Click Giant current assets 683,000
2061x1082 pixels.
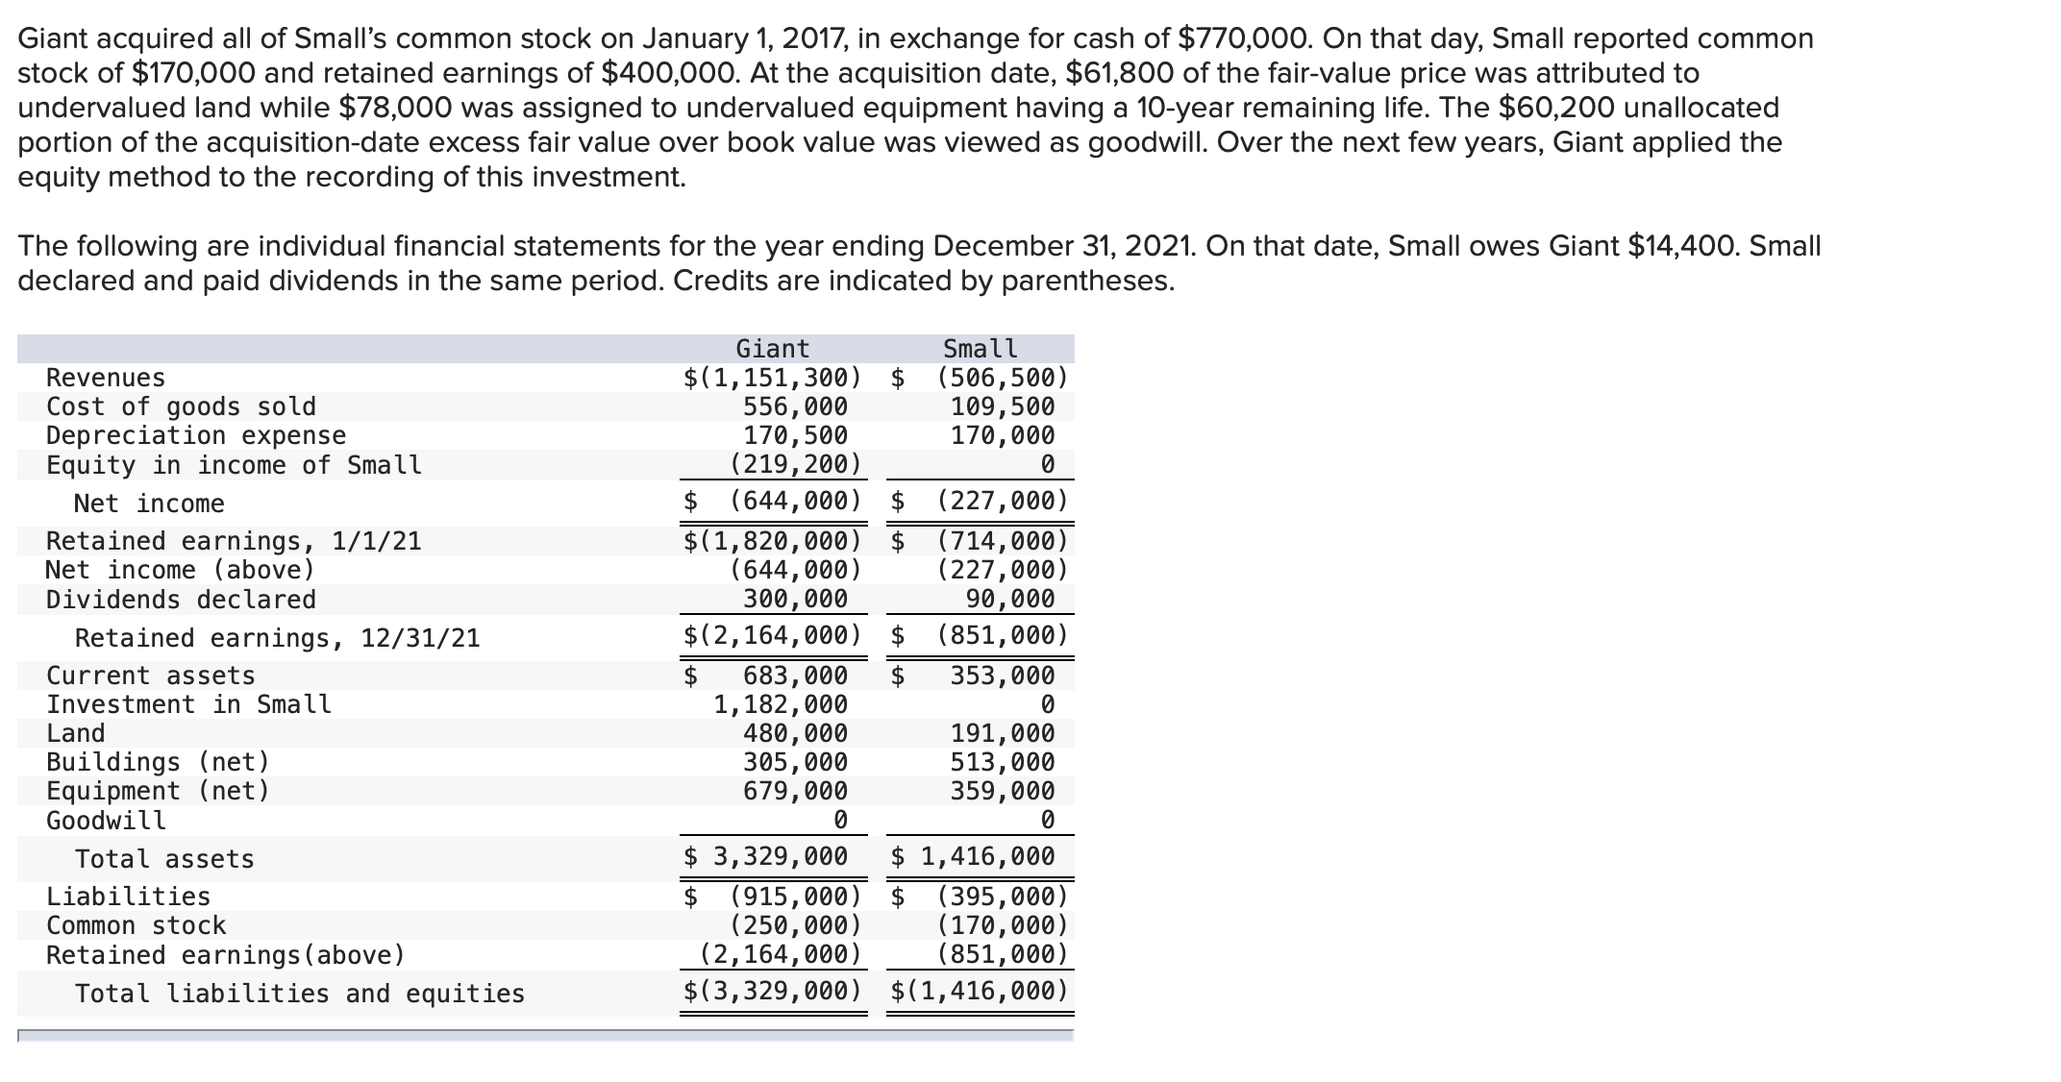coord(796,676)
